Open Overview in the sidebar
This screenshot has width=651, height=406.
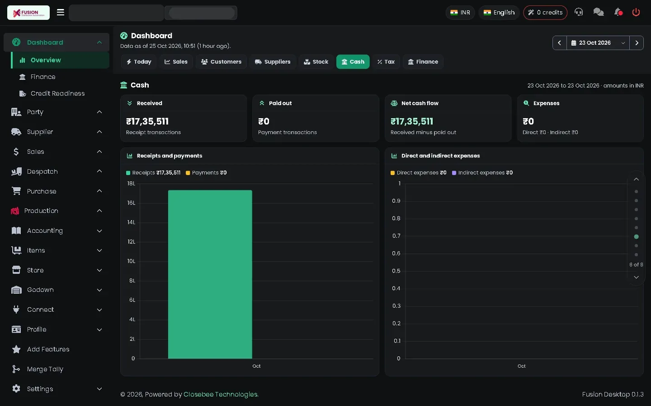pos(61,60)
